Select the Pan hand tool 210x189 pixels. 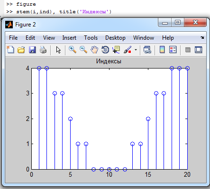[94, 50]
